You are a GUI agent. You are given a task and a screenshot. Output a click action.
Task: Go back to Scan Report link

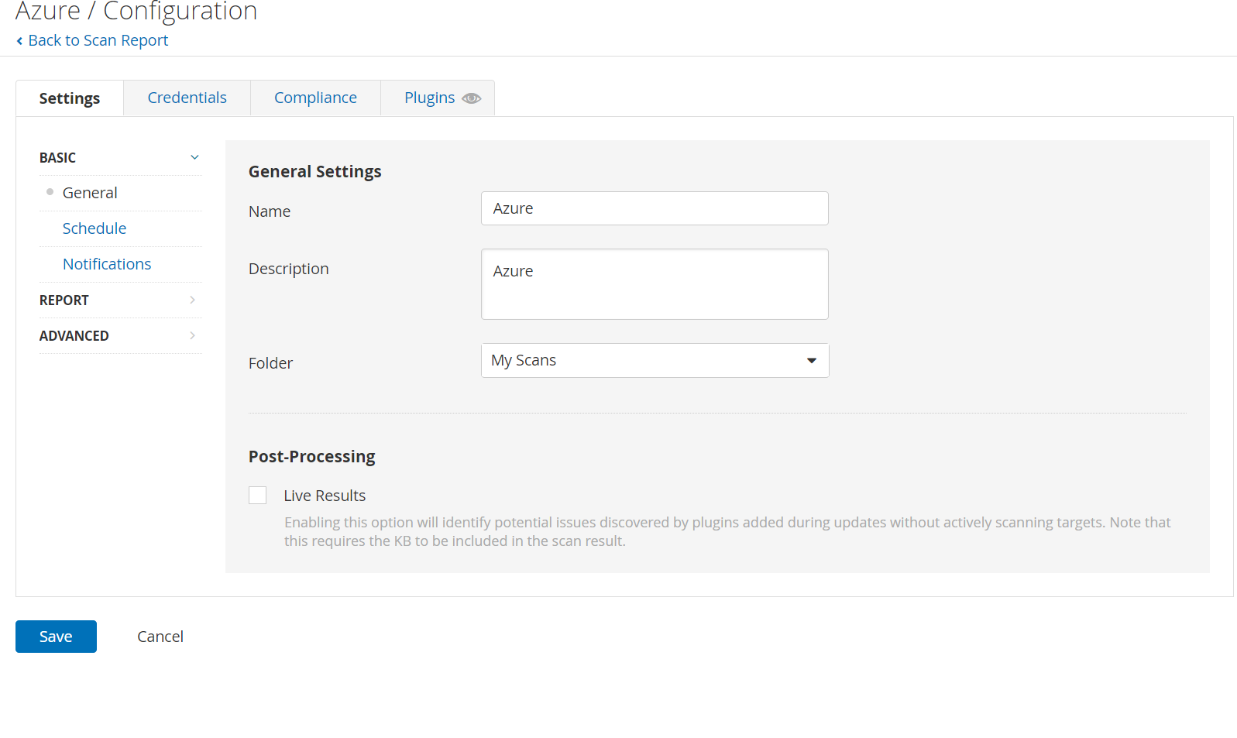tap(98, 41)
